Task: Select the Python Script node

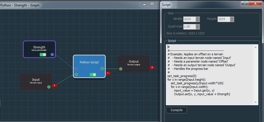Action: (89, 66)
